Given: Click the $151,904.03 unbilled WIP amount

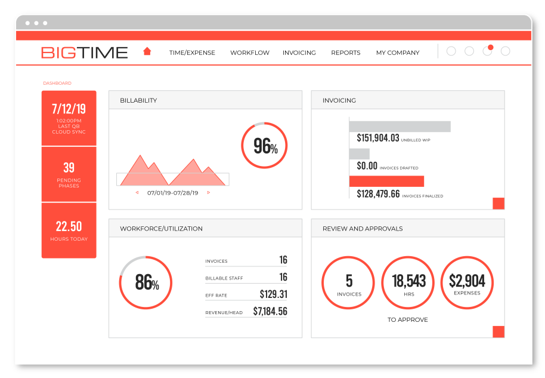Looking at the screenshot, I should (x=378, y=138).
